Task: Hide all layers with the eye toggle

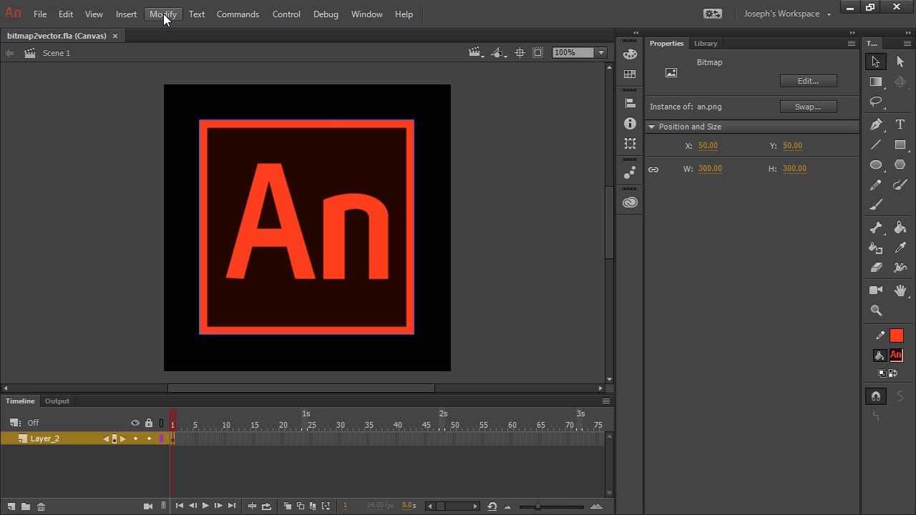Action: (135, 423)
